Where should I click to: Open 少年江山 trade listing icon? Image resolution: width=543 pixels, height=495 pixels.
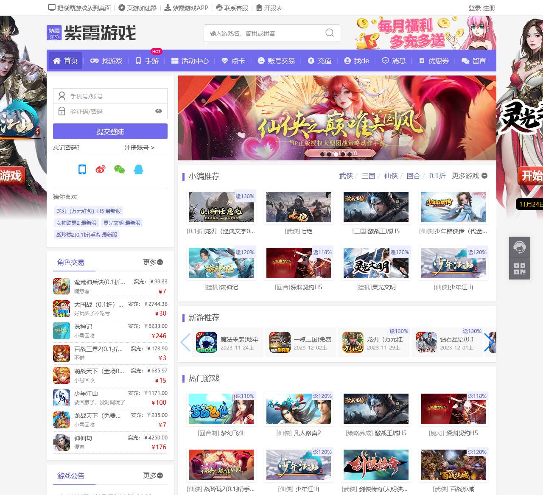pos(62,398)
